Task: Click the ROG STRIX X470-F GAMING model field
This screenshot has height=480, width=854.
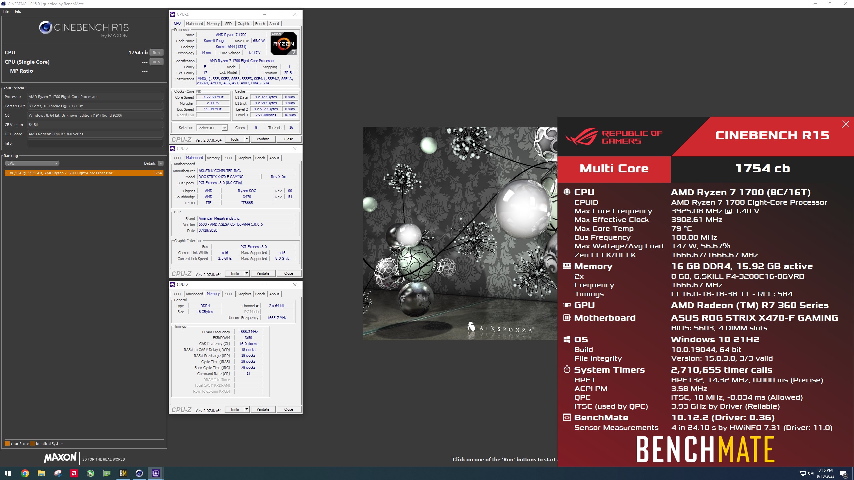Action: click(229, 177)
